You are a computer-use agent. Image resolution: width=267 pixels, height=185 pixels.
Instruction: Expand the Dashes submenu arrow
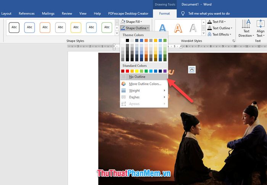pos(164,97)
